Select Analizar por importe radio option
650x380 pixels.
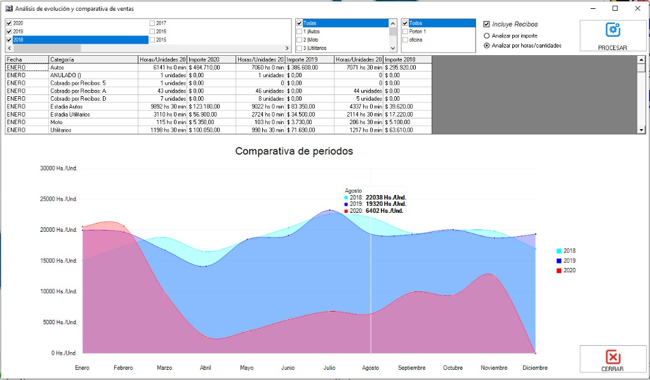coord(487,36)
